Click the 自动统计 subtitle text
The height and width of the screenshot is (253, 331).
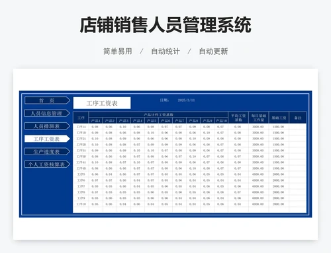coord(165,52)
